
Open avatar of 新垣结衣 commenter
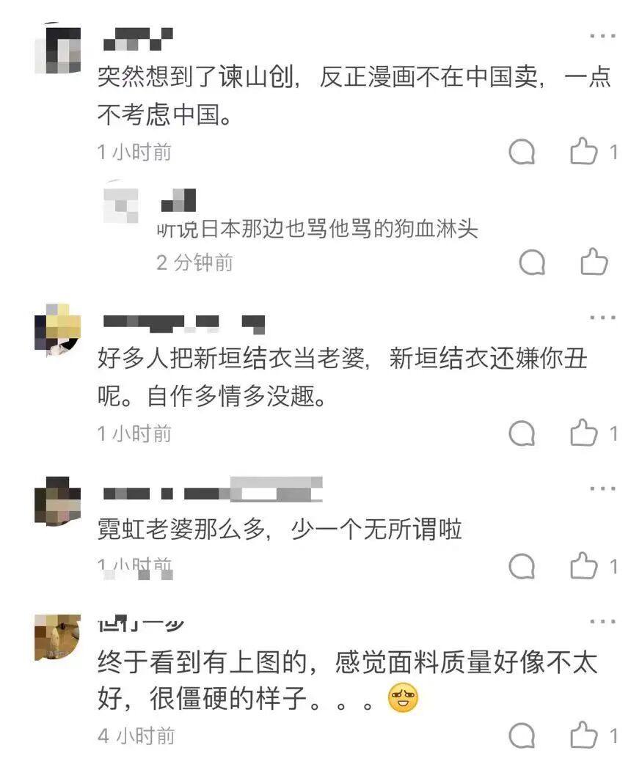point(58,330)
